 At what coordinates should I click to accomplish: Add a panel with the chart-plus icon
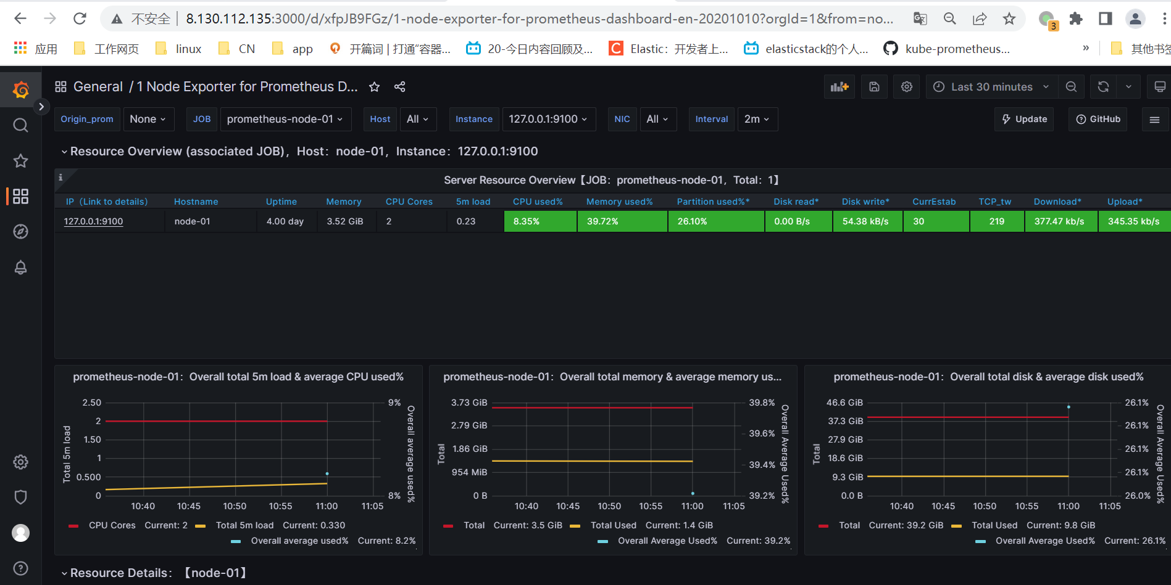pyautogui.click(x=840, y=87)
